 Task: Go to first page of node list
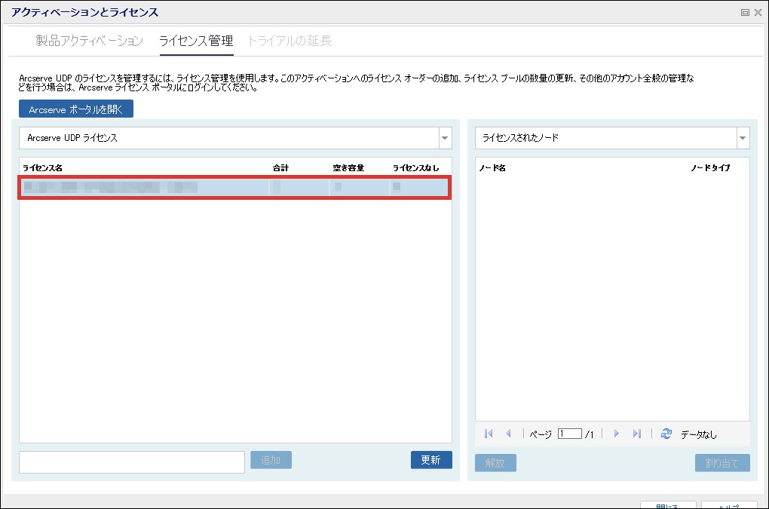[x=489, y=434]
